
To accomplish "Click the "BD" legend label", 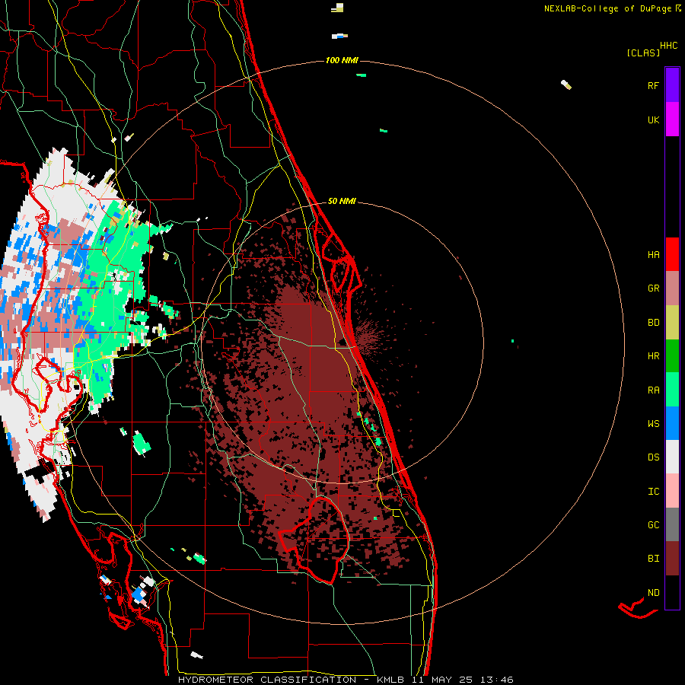I will click(653, 323).
